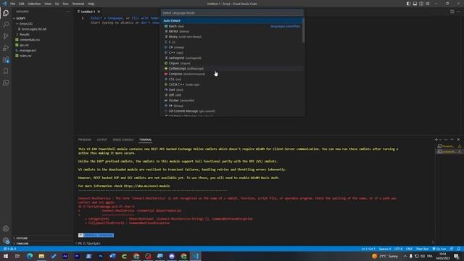Image resolution: width=464 pixels, height=261 pixels.
Task: Open new terminal launch profile dropdown
Action: [440, 140]
